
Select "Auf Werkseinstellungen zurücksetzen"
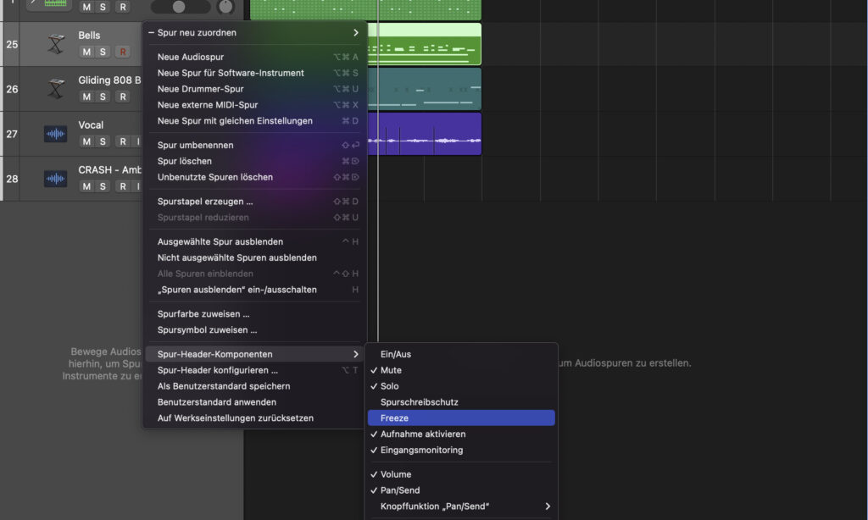click(x=254, y=418)
